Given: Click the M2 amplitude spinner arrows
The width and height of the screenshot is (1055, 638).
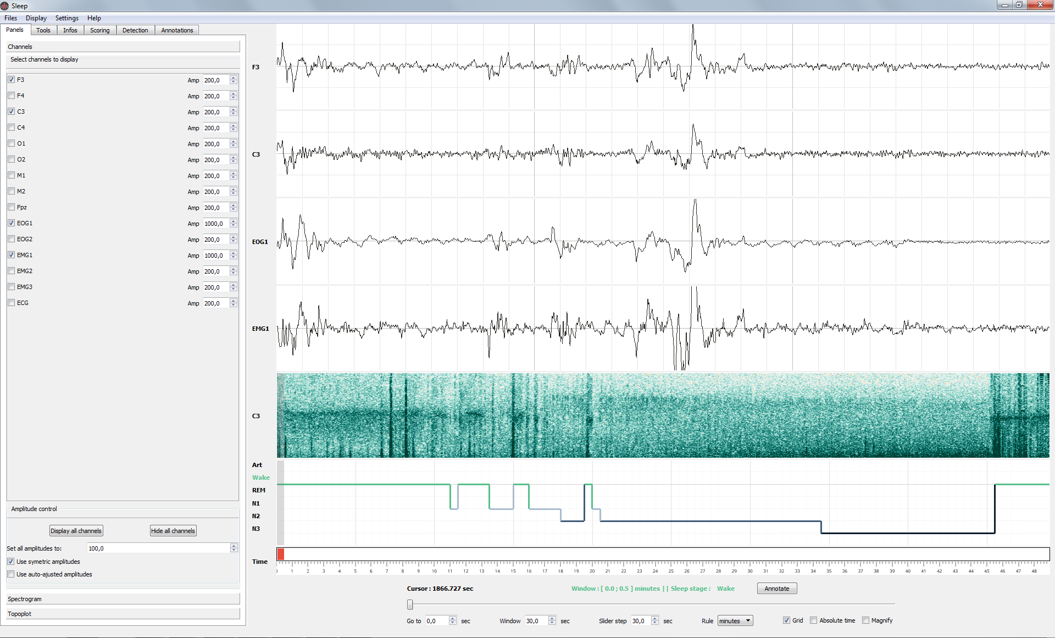Looking at the screenshot, I should (234, 192).
